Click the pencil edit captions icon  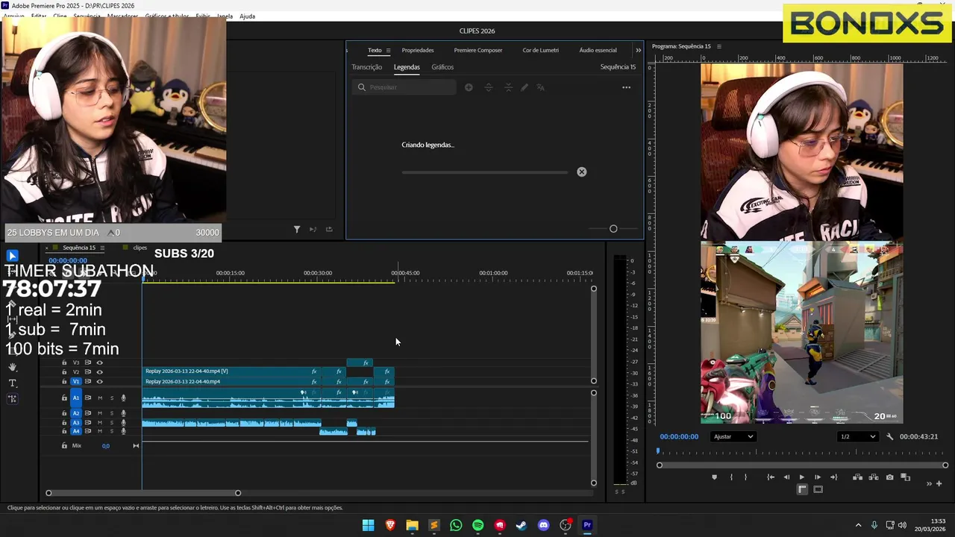coord(525,87)
